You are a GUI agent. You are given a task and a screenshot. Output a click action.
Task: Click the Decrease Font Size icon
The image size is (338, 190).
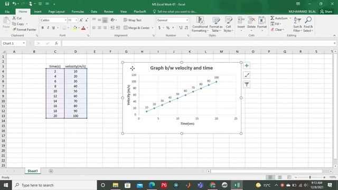coord(87,20)
